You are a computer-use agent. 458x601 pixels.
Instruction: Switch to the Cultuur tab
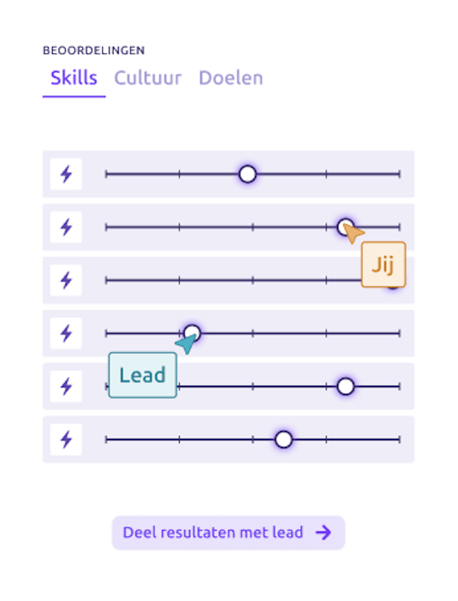click(x=148, y=78)
